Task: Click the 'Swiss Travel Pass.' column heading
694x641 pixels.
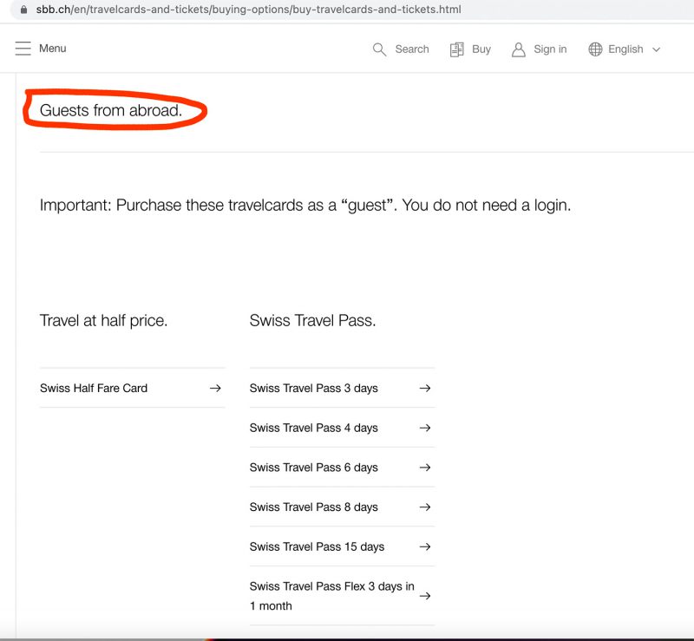Action: [x=312, y=321]
